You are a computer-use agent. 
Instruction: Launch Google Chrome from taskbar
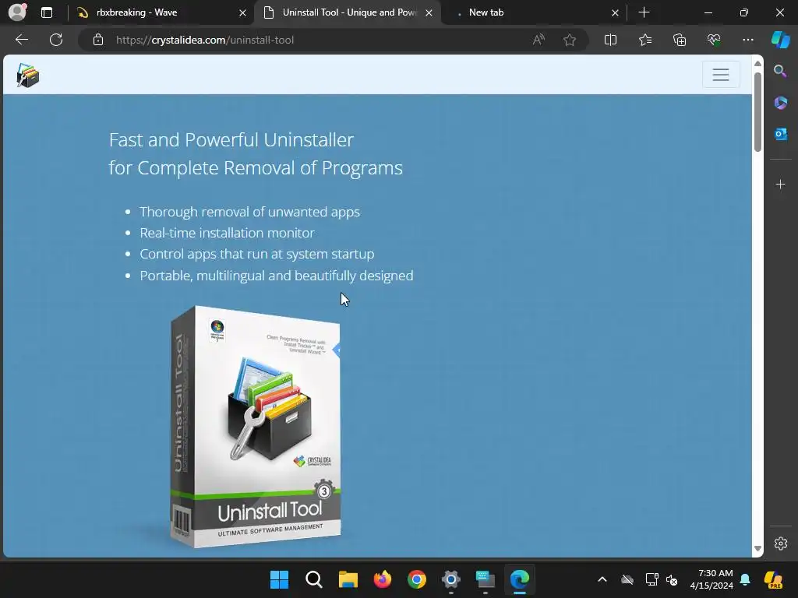click(x=417, y=579)
